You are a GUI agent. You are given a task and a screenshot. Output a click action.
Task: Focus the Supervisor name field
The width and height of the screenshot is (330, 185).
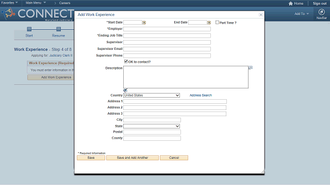click(x=167, y=42)
